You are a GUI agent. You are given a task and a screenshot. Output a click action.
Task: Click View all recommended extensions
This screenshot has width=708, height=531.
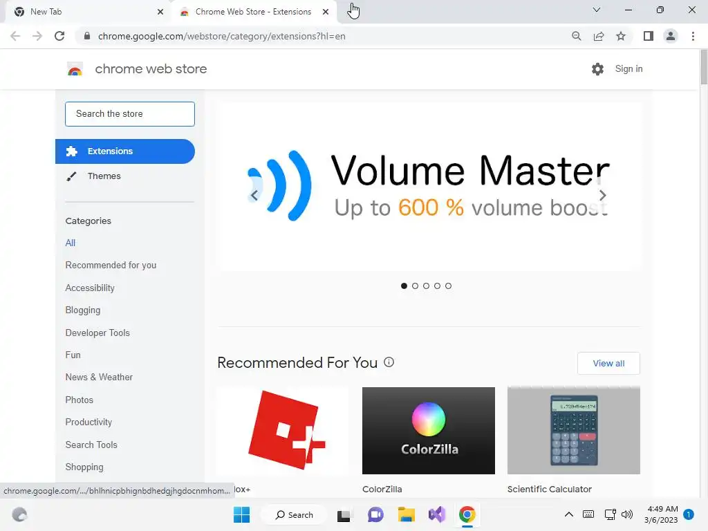coord(608,363)
